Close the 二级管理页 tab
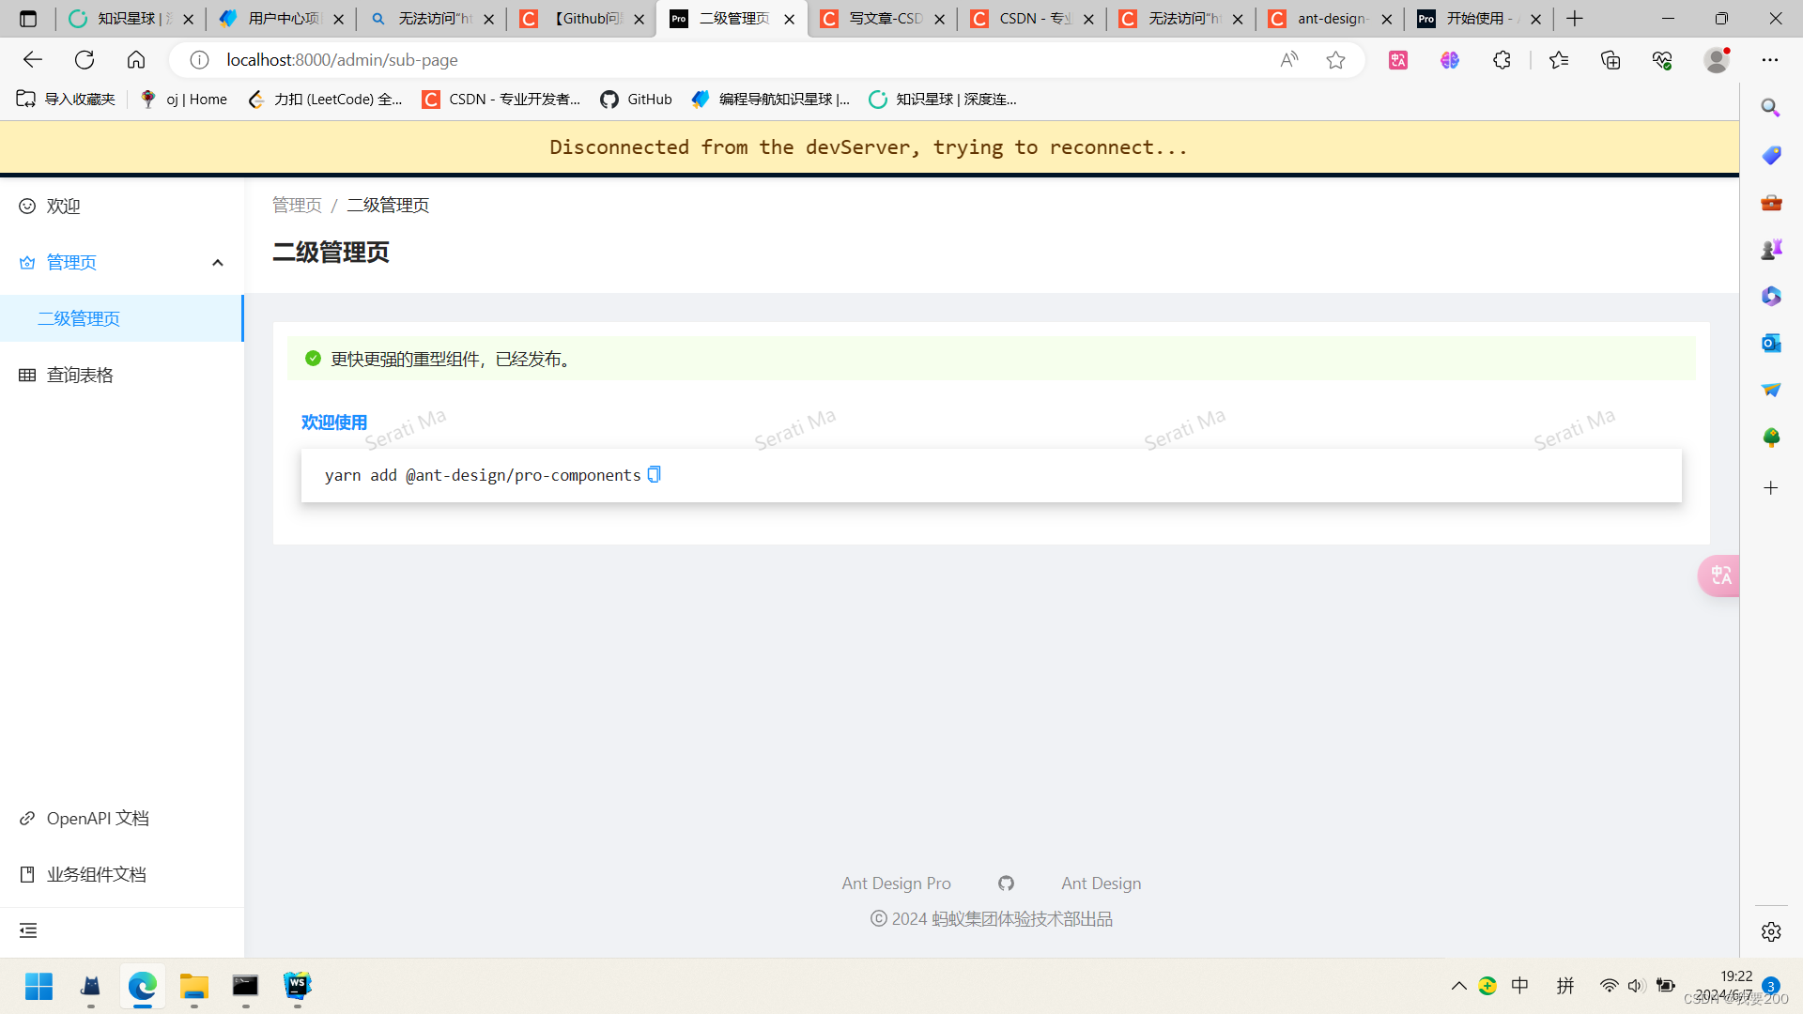This screenshot has width=1803, height=1014. 789,19
